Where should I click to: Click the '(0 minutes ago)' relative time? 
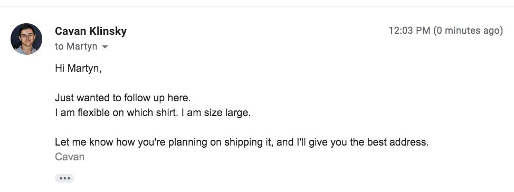coord(468,31)
